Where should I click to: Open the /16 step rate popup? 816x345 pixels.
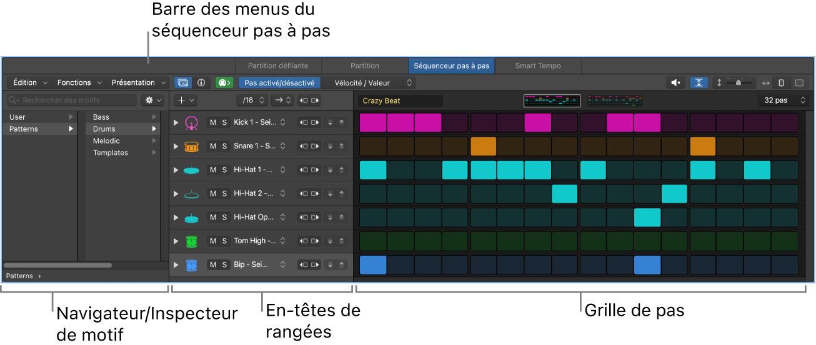tap(252, 100)
